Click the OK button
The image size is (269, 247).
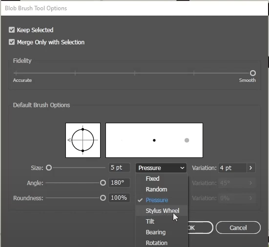[x=200, y=228]
